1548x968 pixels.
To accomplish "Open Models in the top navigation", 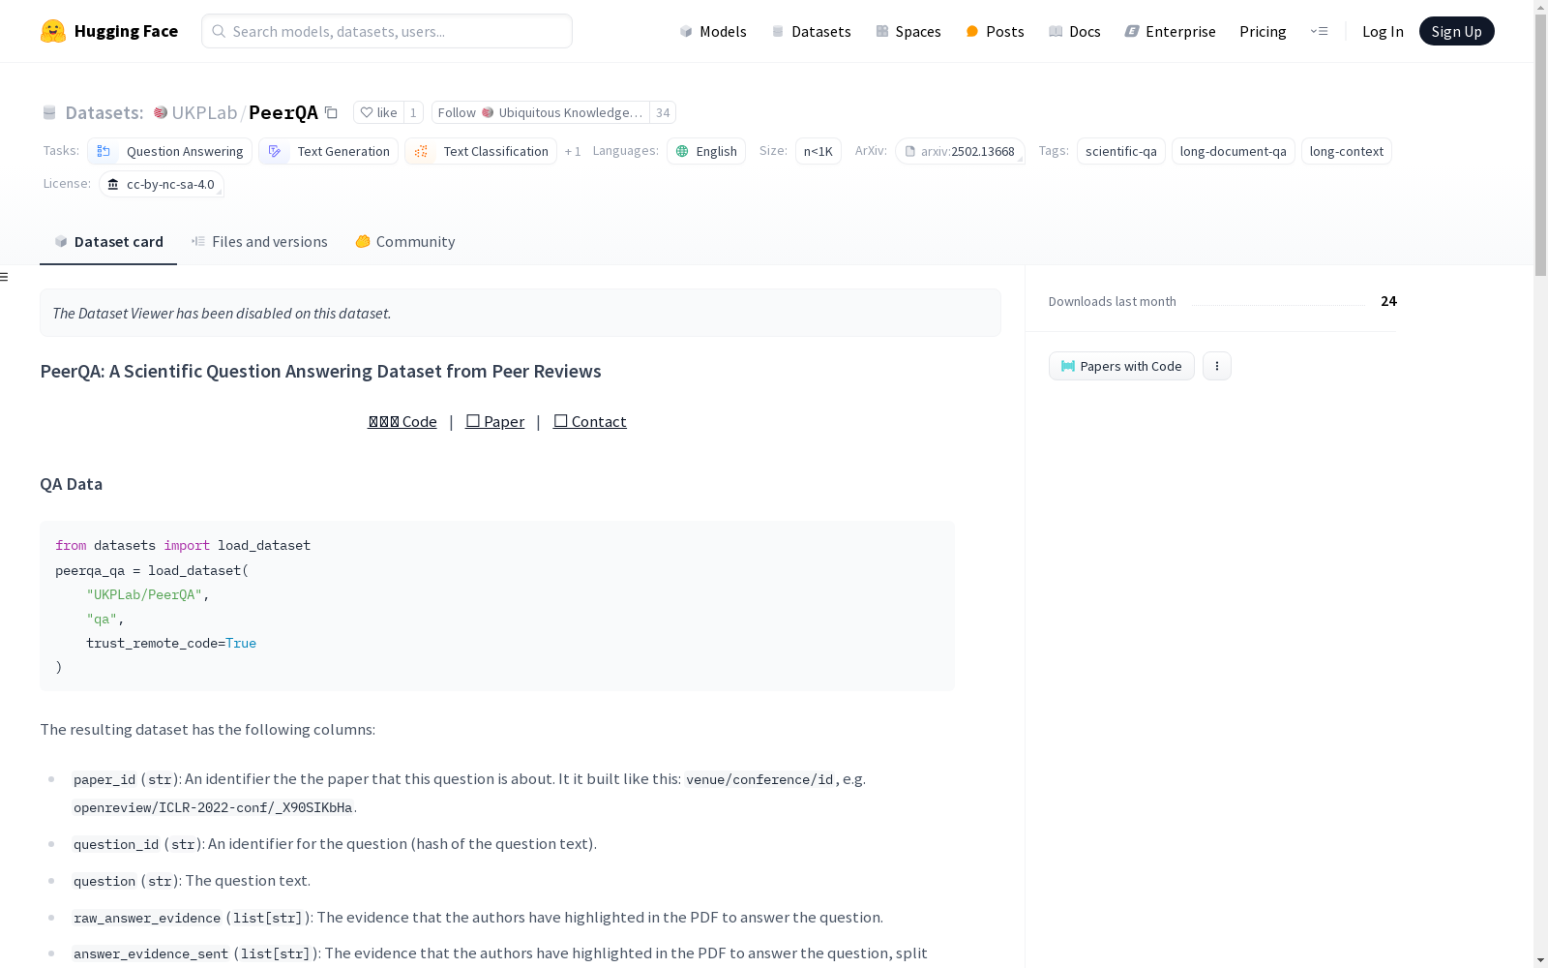I will coord(713,31).
